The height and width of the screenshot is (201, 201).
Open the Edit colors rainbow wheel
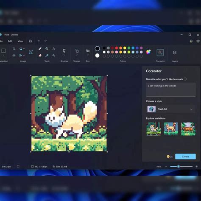pyautogui.click(x=148, y=52)
